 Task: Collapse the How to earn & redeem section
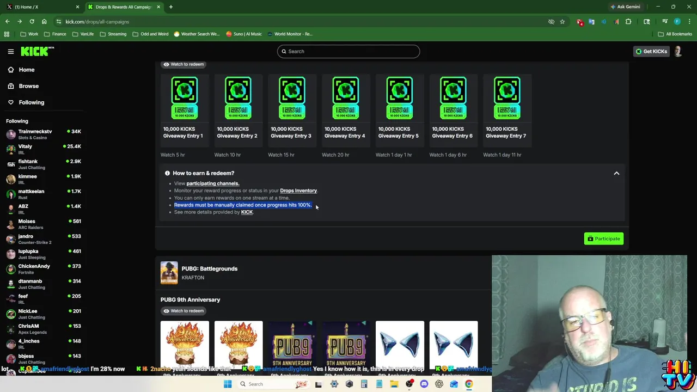(616, 173)
